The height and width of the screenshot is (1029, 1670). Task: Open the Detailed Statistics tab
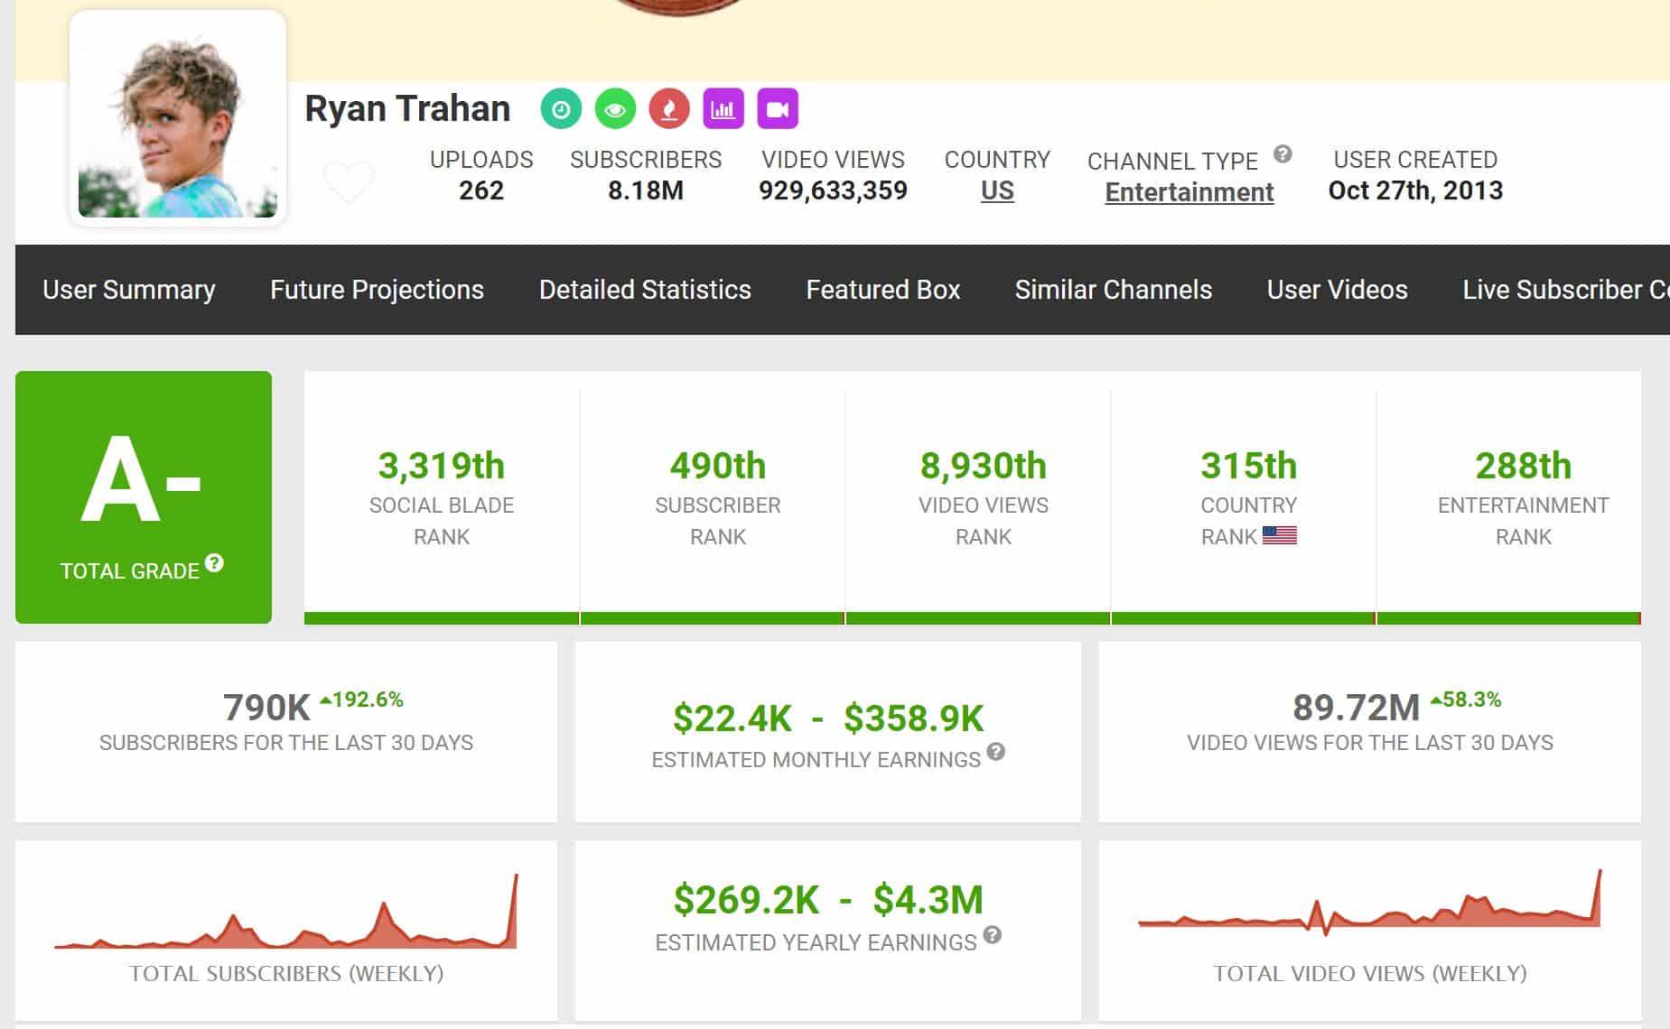(x=645, y=290)
